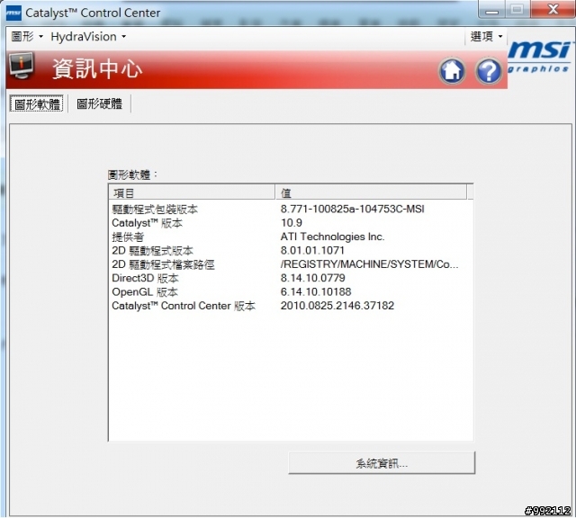Switch to the 圖形軟體 tab
This screenshot has width=576, height=518.
click(x=37, y=104)
